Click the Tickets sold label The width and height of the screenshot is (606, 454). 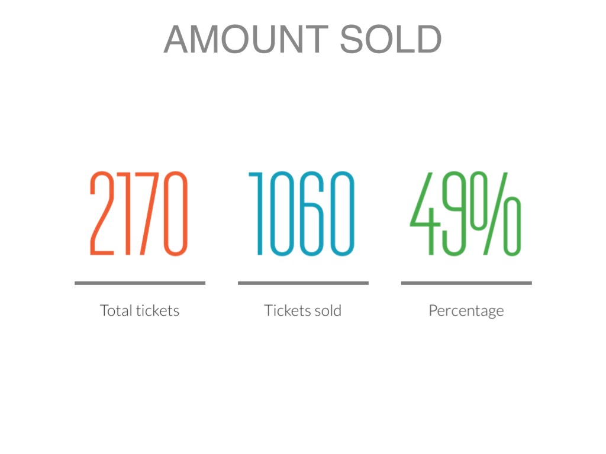tap(302, 310)
